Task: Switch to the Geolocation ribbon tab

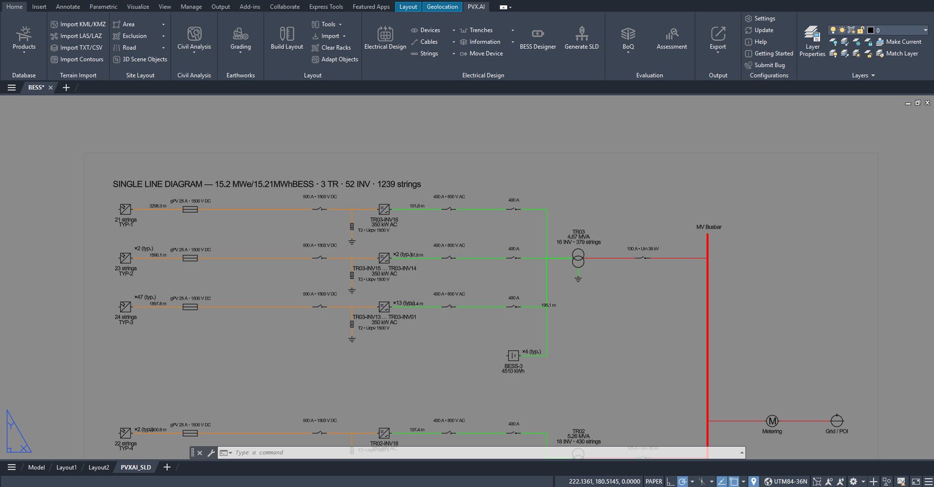Action: (442, 6)
